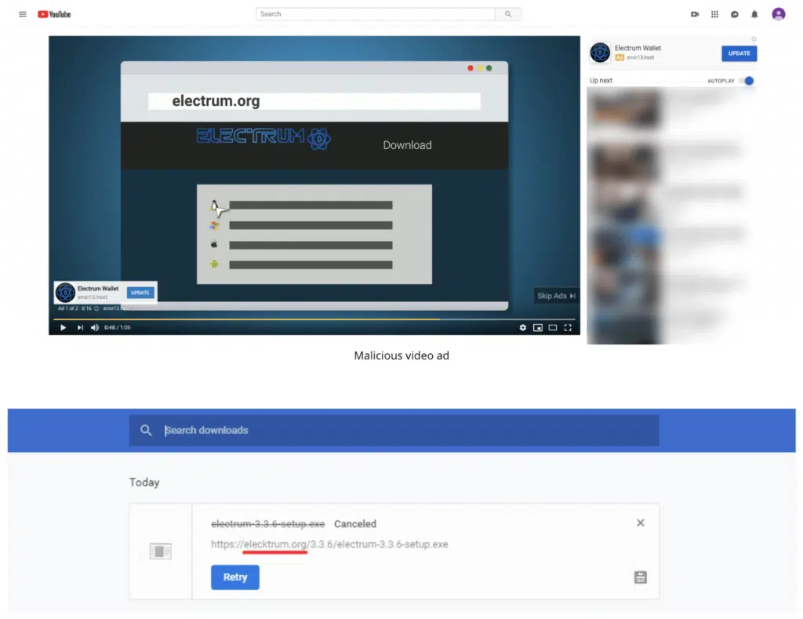Open the notifications bell
Screen dimensions: 803x619
tap(754, 14)
